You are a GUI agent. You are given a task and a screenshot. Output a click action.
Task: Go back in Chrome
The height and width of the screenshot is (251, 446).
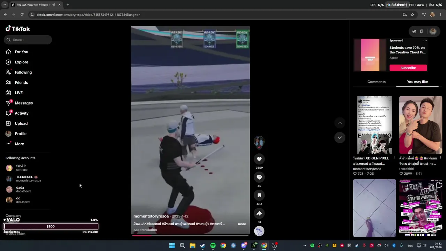tap(5, 15)
